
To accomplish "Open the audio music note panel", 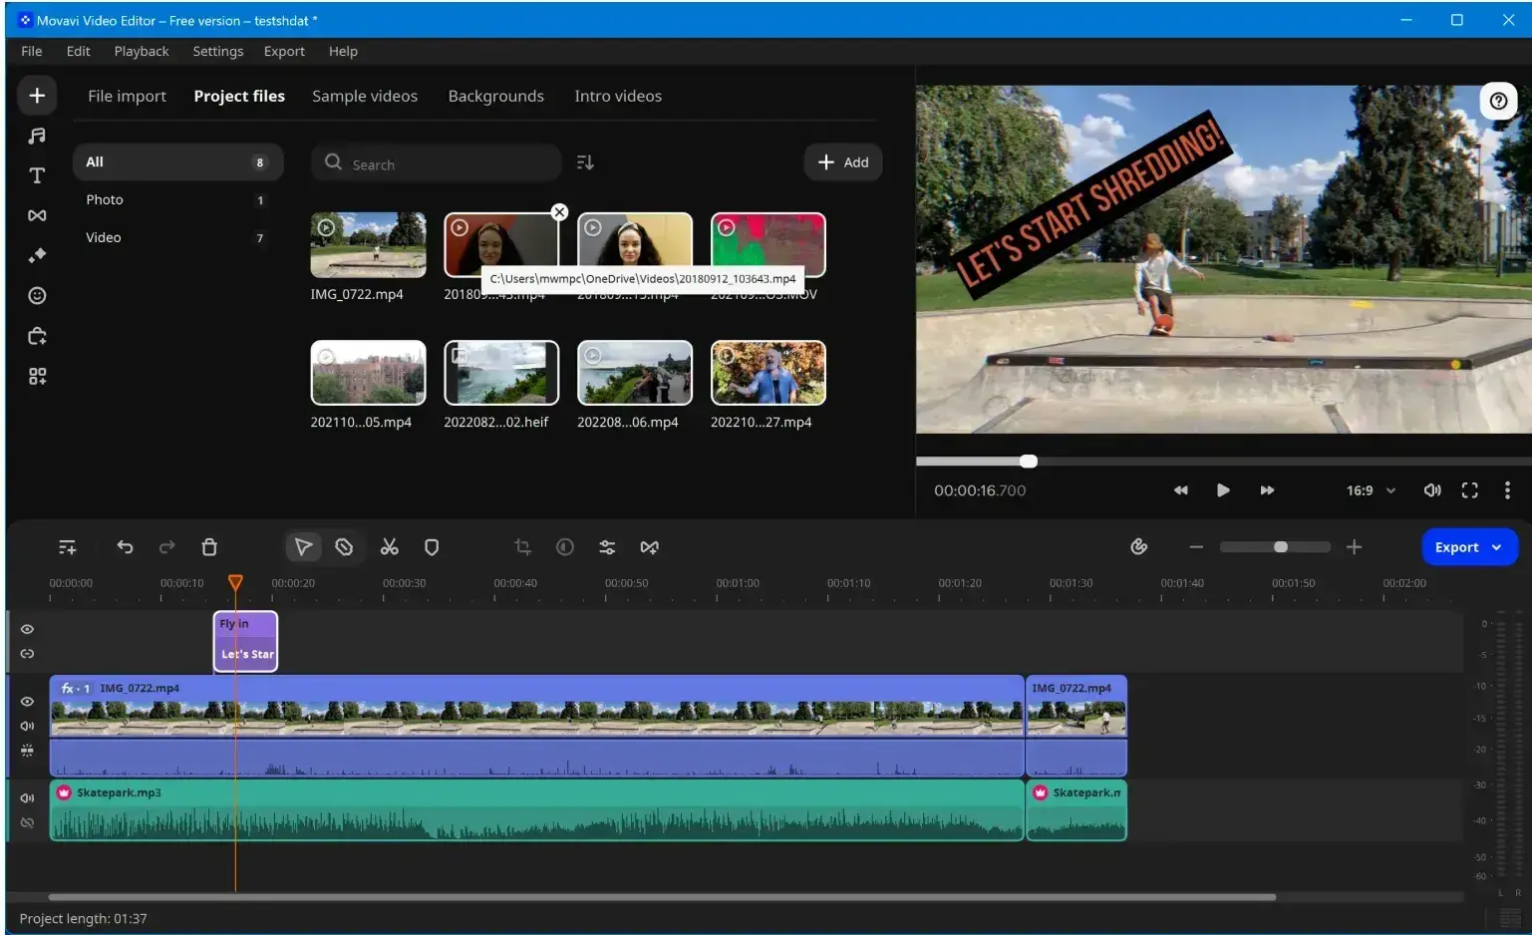I will [37, 136].
